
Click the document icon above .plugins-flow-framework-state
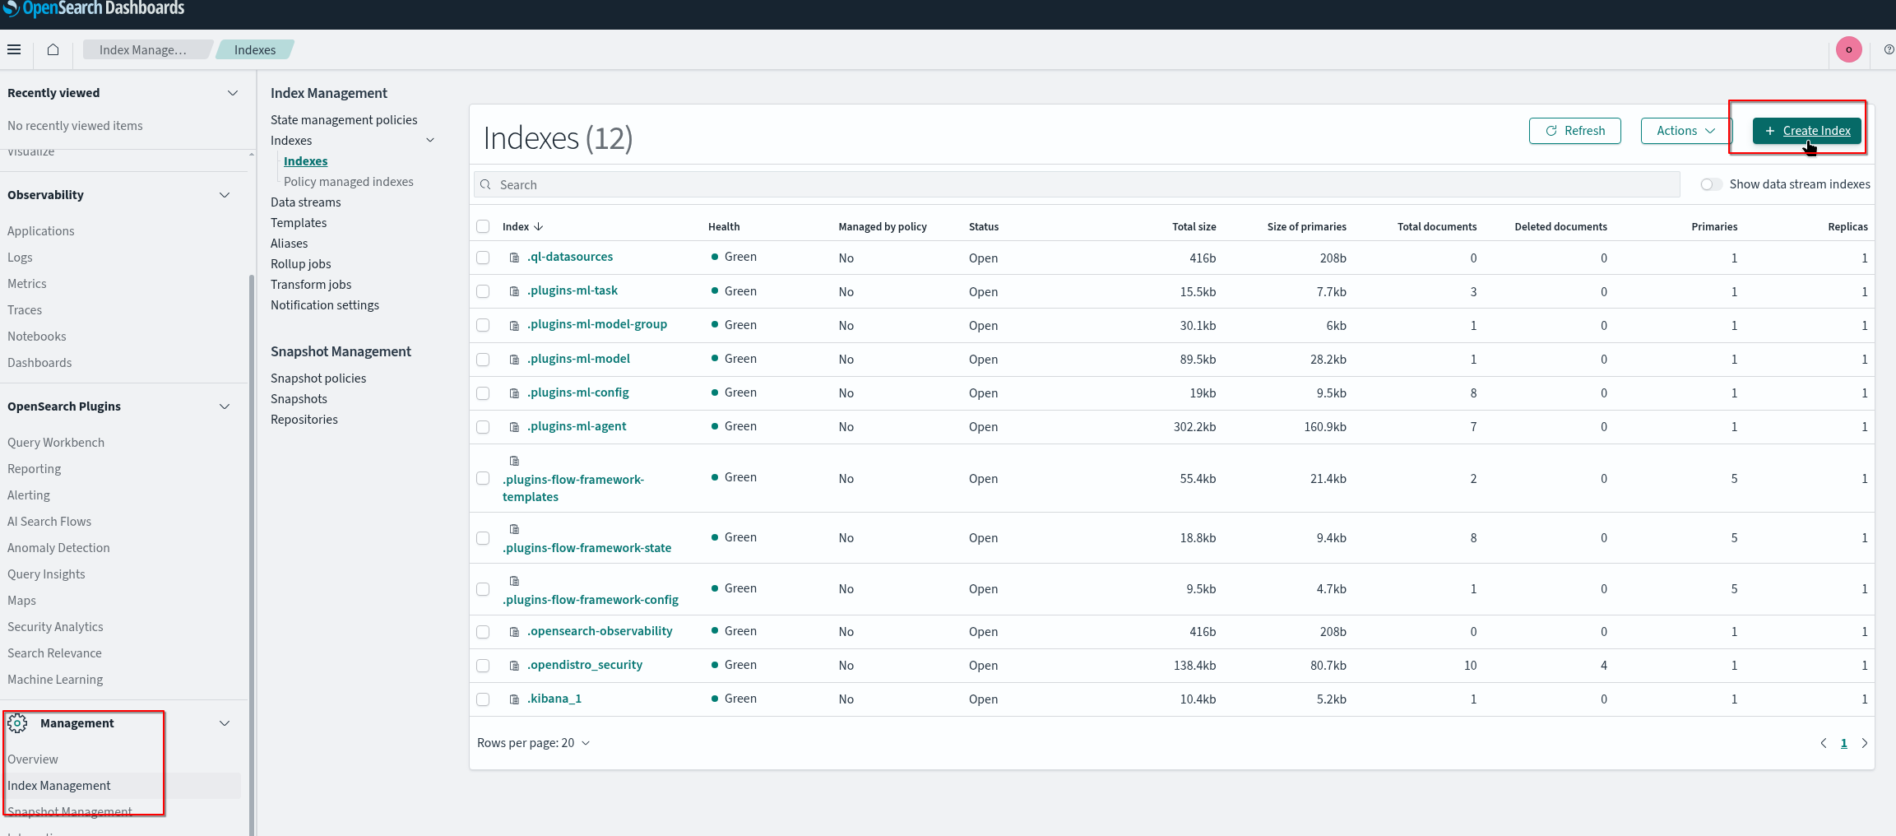514,529
